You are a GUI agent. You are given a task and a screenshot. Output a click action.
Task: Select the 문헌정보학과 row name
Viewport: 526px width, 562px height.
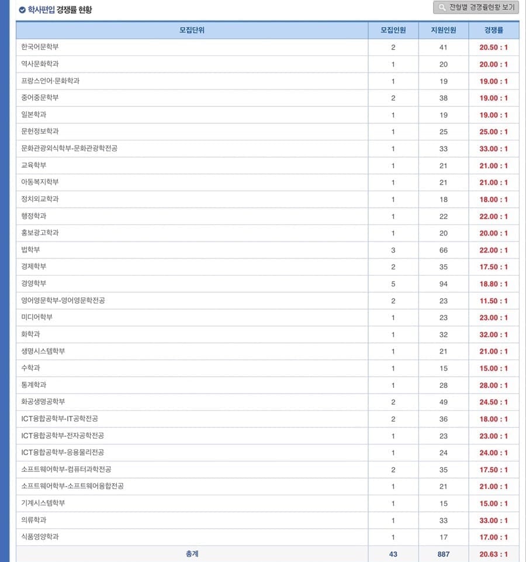[40, 131]
